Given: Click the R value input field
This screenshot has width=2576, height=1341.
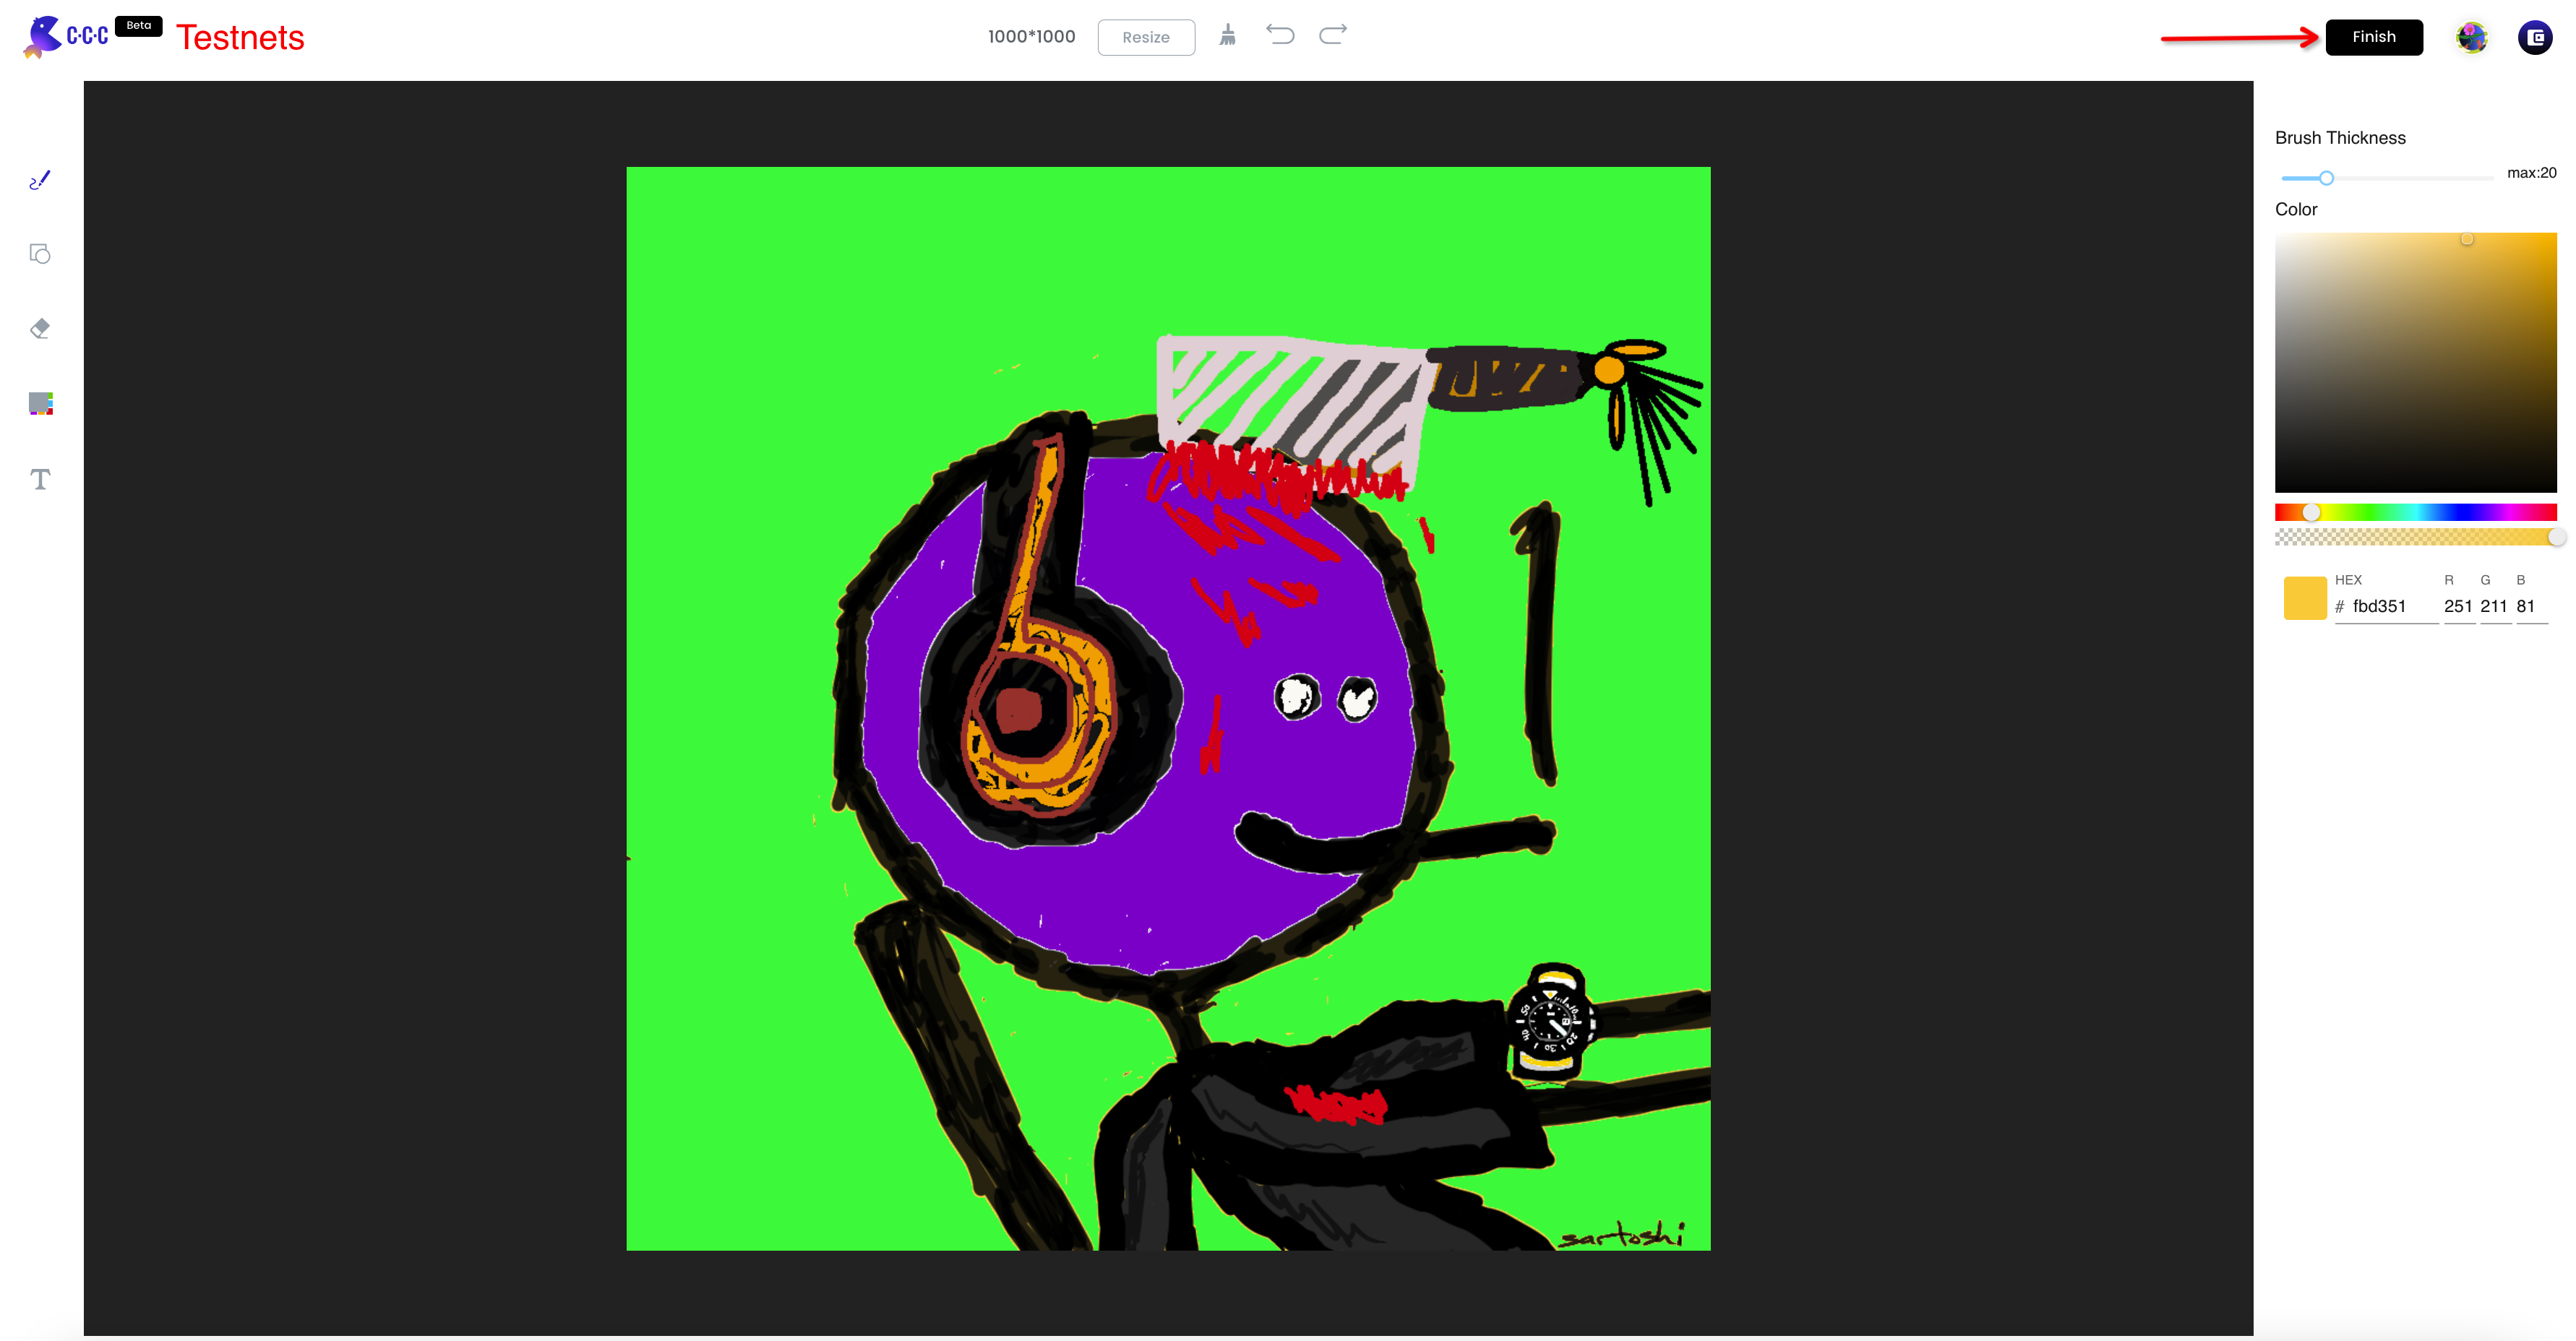Looking at the screenshot, I should pos(2457,606).
